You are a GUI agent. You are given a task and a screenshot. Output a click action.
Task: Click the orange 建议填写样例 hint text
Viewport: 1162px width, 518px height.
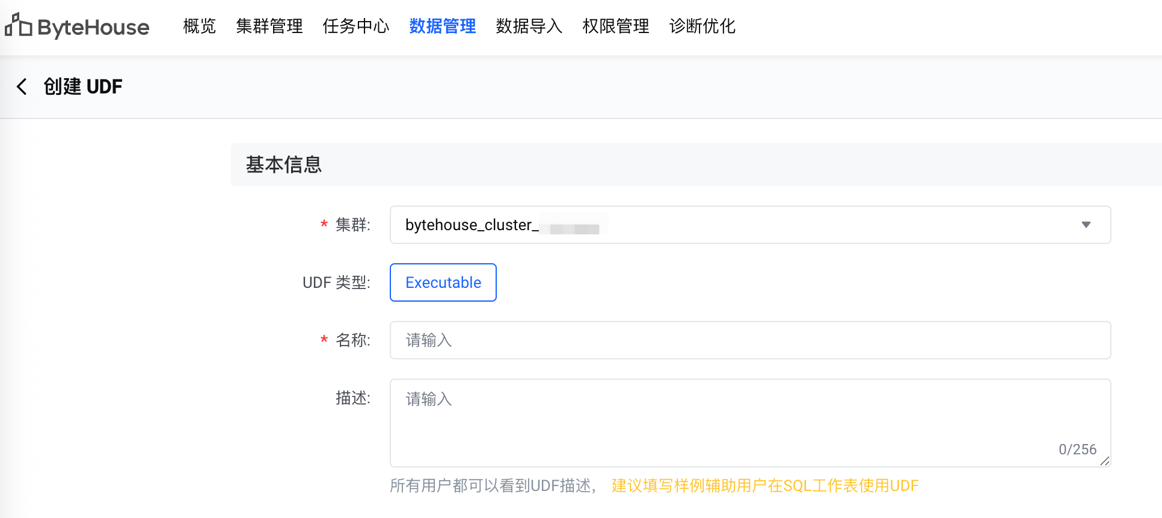(765, 486)
